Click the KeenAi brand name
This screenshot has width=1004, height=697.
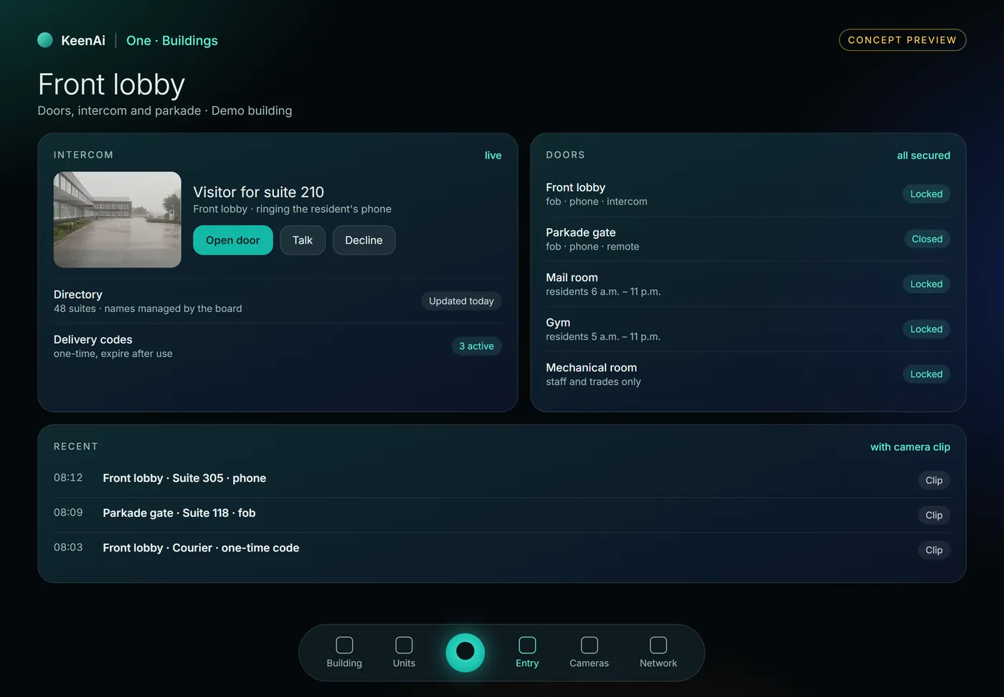[x=83, y=41]
